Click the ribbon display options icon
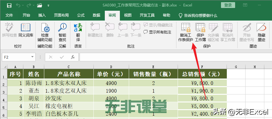The image size is (272, 119). (245, 5)
